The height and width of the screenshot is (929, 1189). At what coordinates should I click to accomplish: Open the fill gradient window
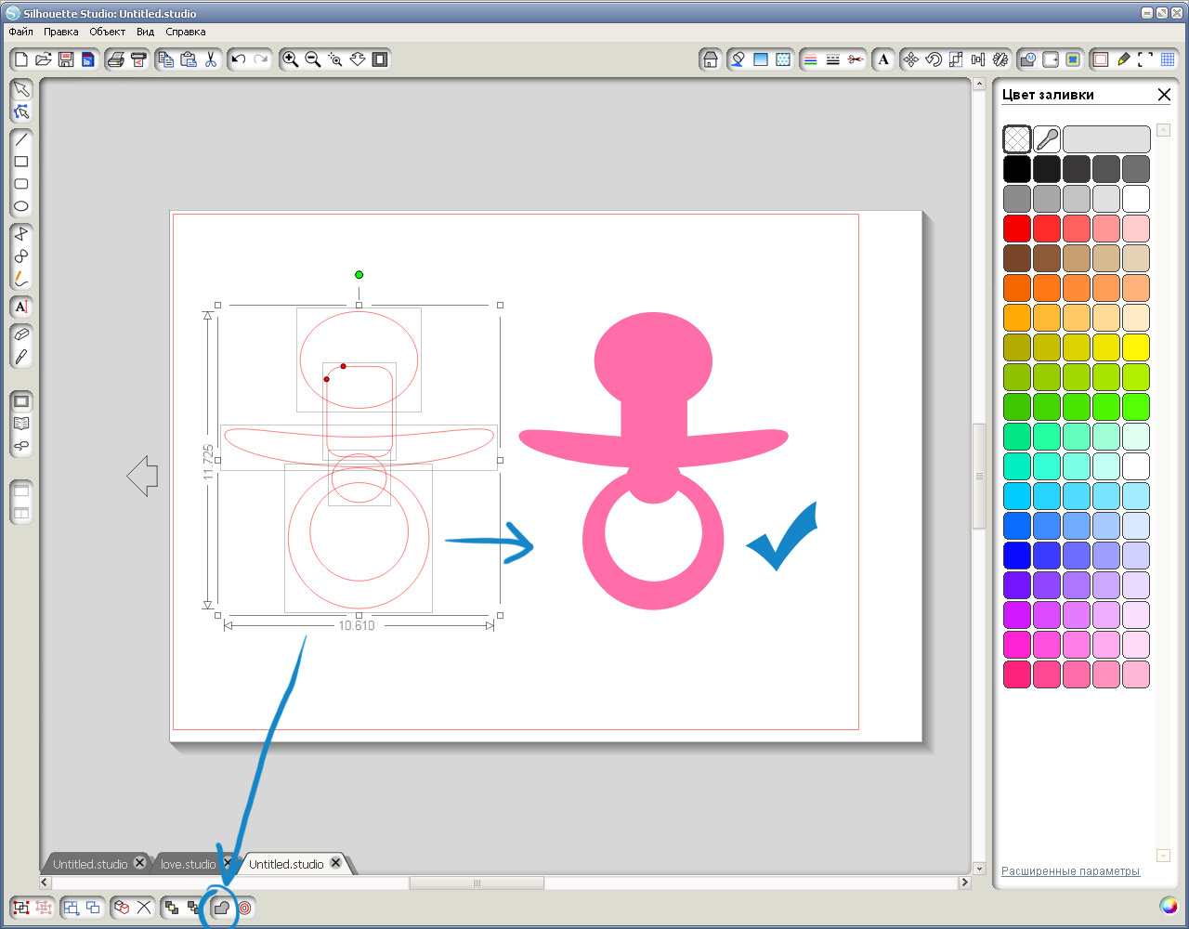[x=761, y=59]
